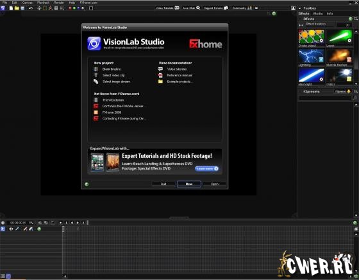Viewport: 359px width, 280px height.
Task: Open the FXpreset dropdown in the FXpresets header
Action: tap(342, 91)
